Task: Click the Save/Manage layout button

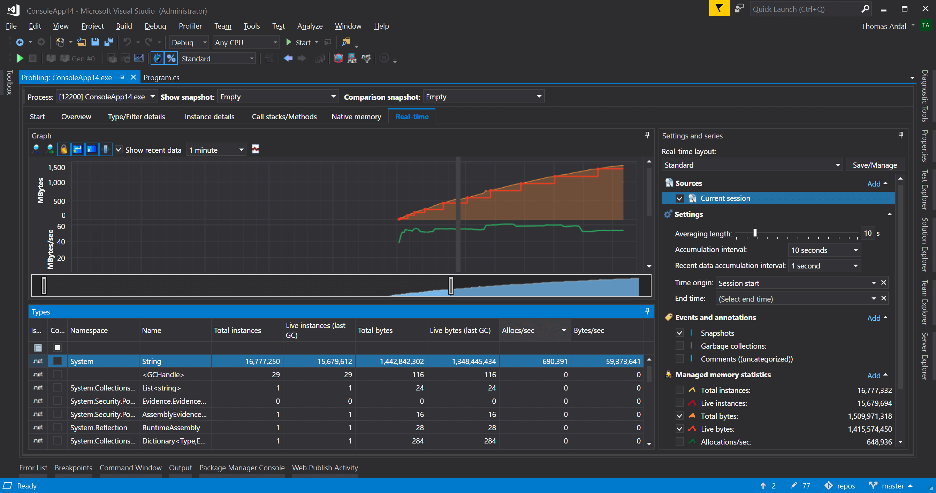Action: coord(875,165)
